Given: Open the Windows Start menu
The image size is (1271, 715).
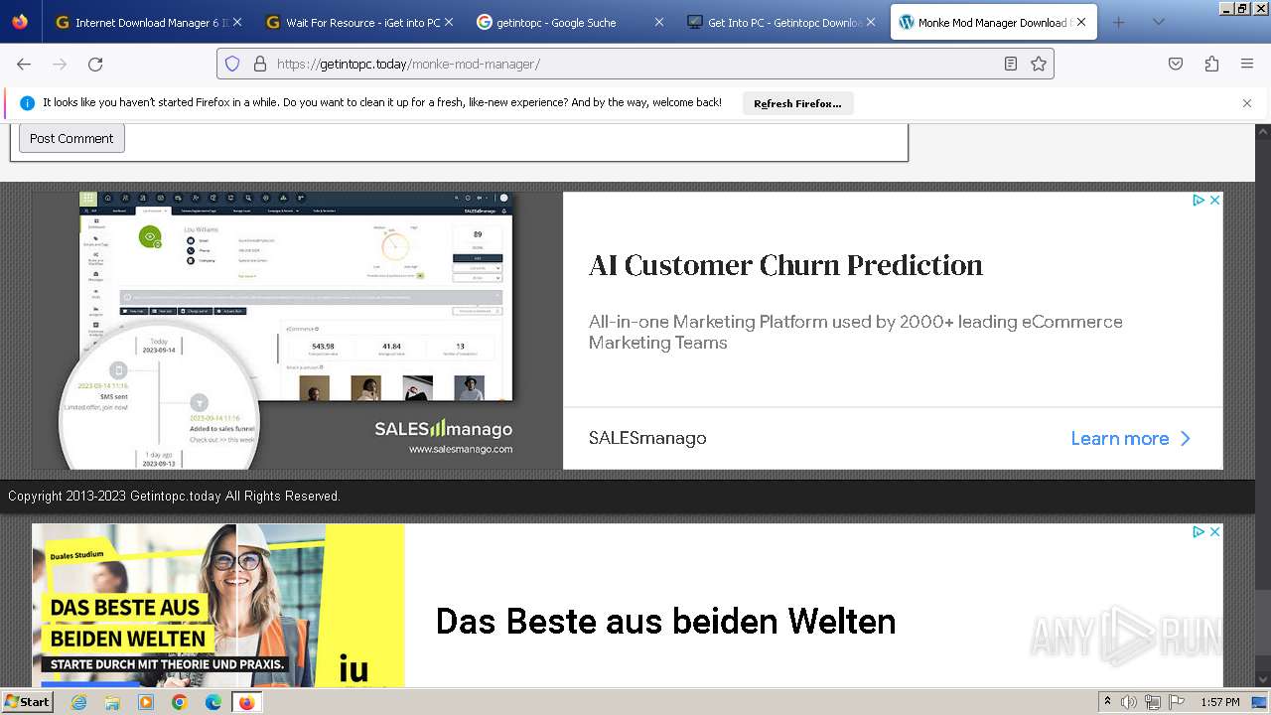Looking at the screenshot, I should click(x=28, y=702).
